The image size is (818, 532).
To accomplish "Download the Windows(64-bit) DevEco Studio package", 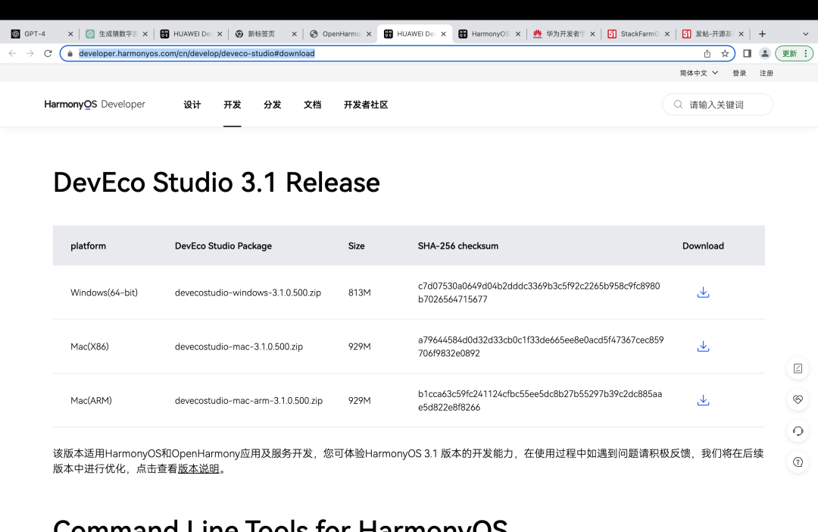I will [703, 293].
